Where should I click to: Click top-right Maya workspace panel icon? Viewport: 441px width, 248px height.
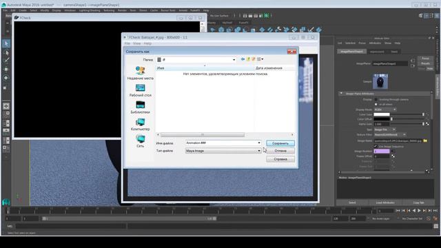(436, 16)
